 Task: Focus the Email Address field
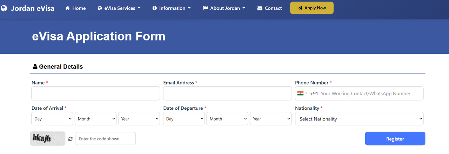[227, 93]
